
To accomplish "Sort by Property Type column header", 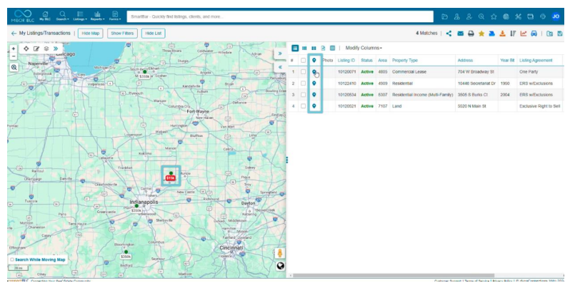I will (x=405, y=61).
